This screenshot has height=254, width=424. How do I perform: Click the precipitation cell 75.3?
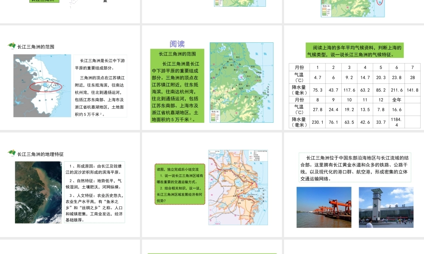click(318, 90)
